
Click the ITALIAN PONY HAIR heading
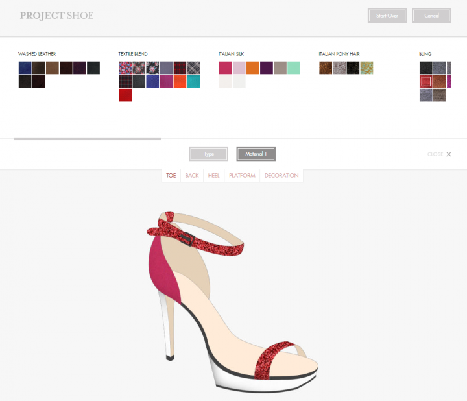pyautogui.click(x=339, y=54)
